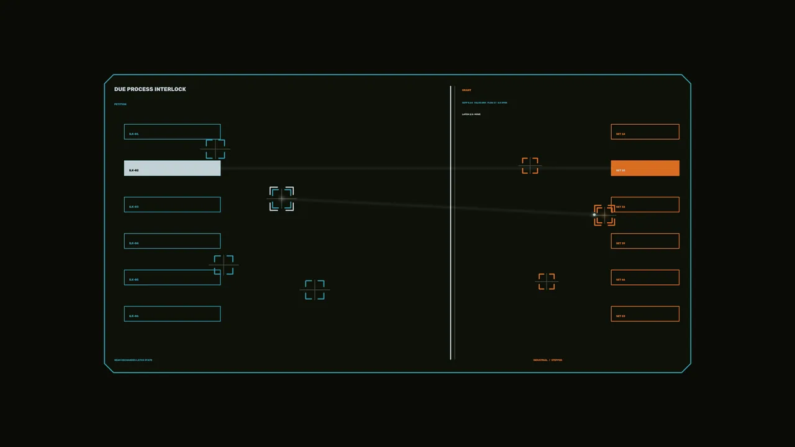Viewport: 795px width, 447px height.
Task: Select the SET 18 grant slot
Action: [645, 132]
